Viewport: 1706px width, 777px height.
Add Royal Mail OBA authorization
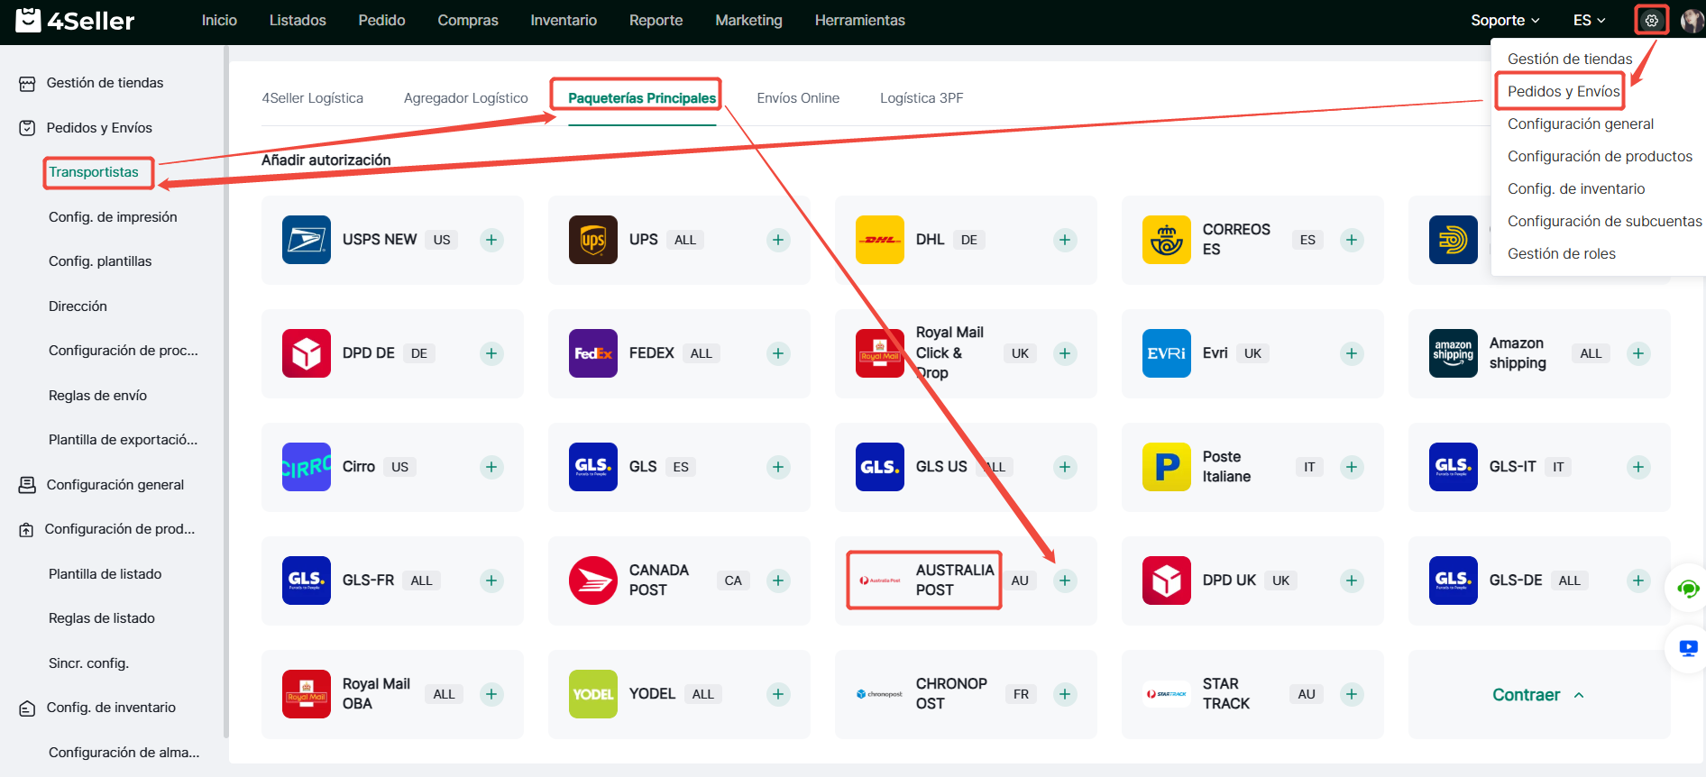[x=491, y=694]
